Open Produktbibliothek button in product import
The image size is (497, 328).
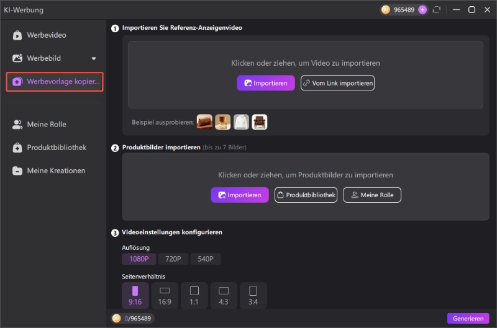pos(306,195)
